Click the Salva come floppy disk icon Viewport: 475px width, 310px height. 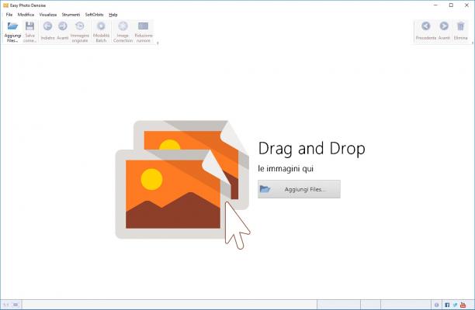[x=29, y=26]
